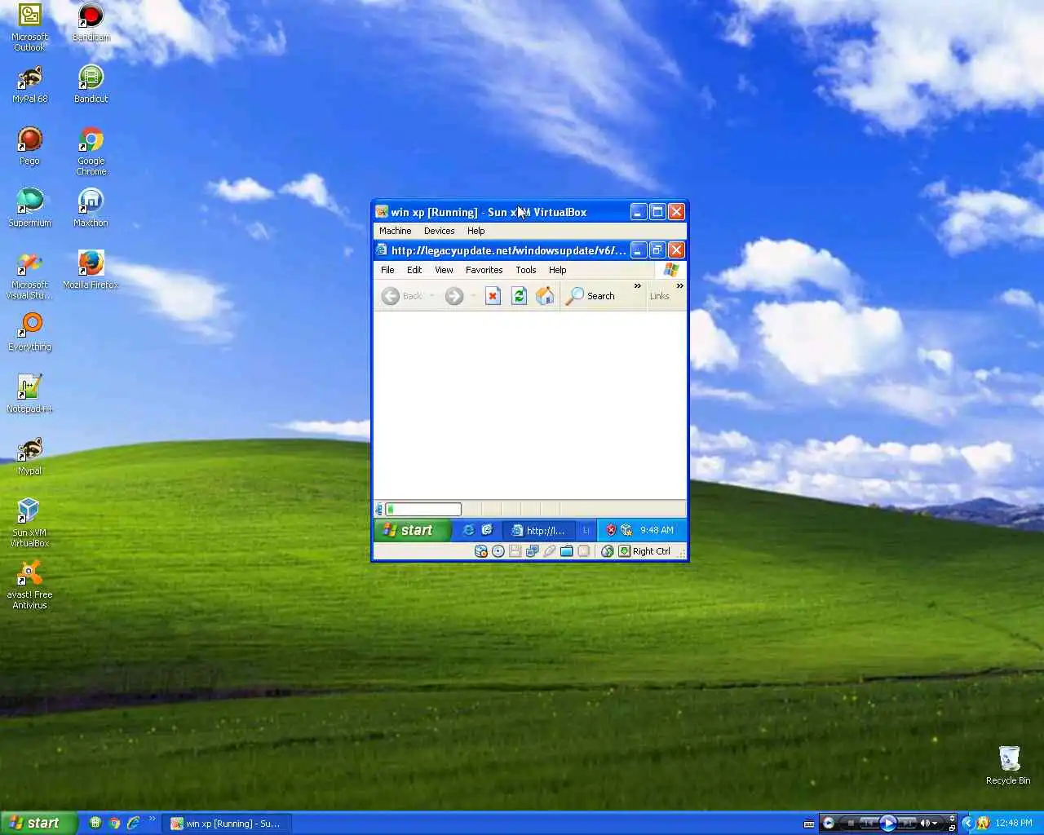Click the VirtualBox shared folders status icon
This screenshot has width=1044, height=835.
coord(567,551)
